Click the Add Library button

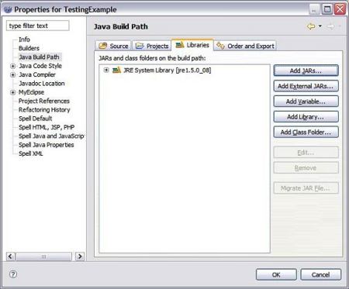click(306, 117)
